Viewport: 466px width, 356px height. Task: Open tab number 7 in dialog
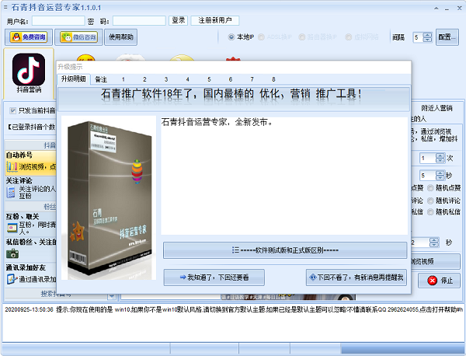(252, 79)
